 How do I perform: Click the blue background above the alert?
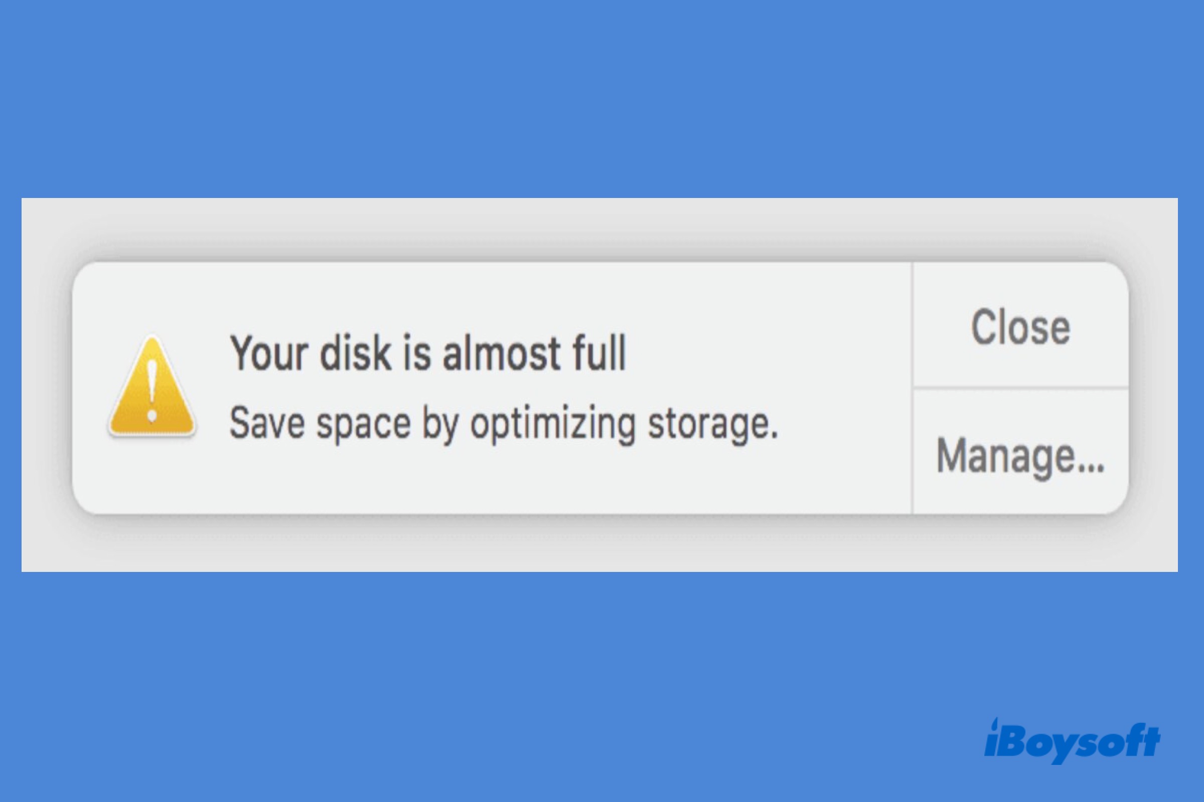(x=602, y=97)
